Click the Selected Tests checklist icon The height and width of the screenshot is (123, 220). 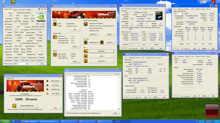tap(55, 37)
